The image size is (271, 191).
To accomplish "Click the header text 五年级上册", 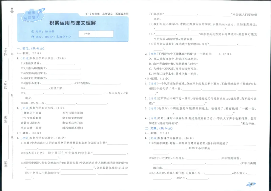I will (122, 14).
